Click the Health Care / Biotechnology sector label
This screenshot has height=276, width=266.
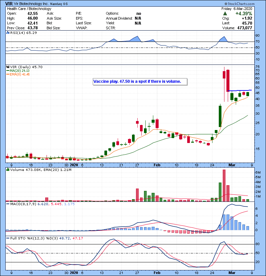pyautogui.click(x=29, y=9)
